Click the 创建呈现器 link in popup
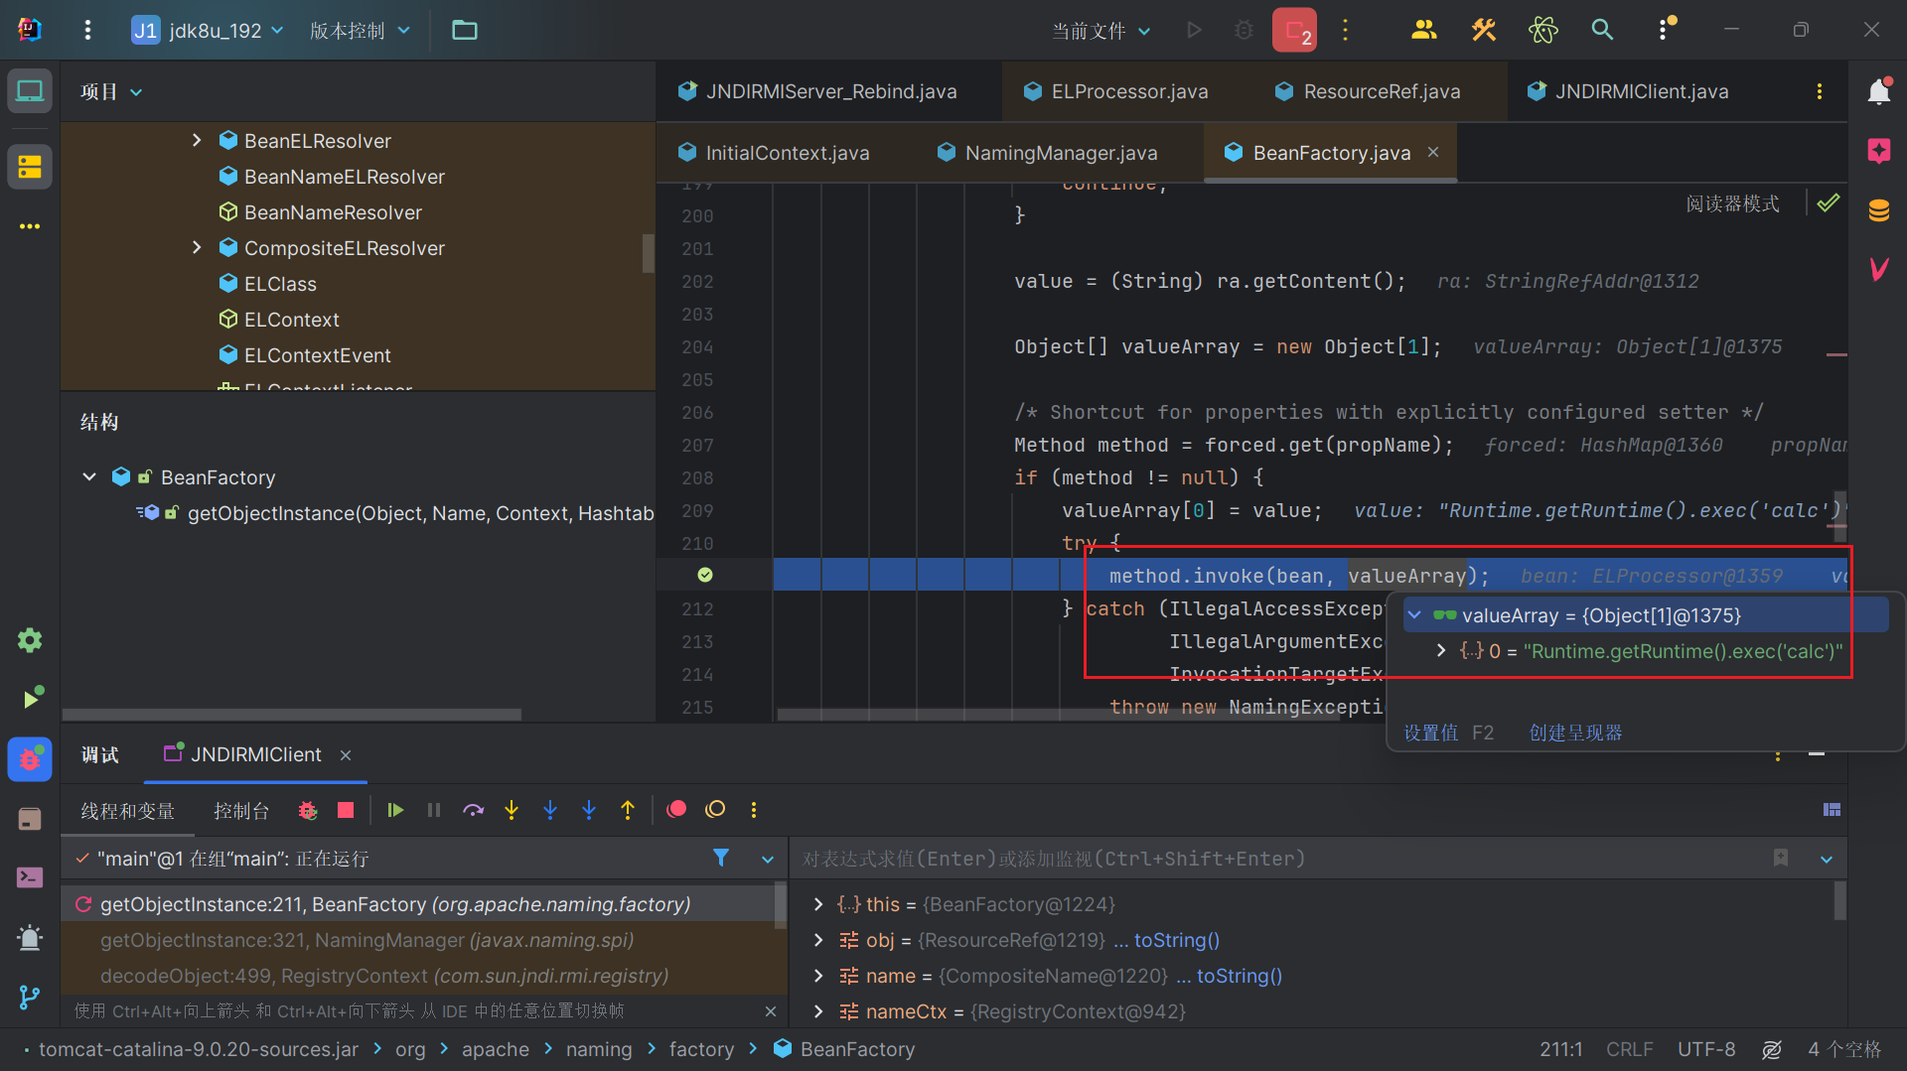This screenshot has height=1071, width=1907. pos(1575,733)
